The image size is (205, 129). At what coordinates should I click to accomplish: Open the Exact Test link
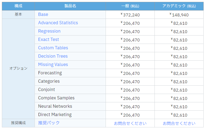click(49, 40)
